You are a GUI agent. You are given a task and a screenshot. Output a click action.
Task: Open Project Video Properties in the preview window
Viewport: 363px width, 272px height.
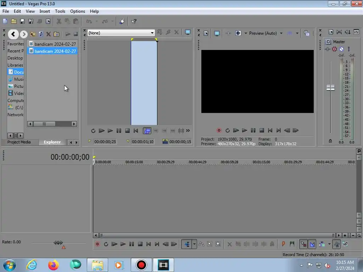206,33
